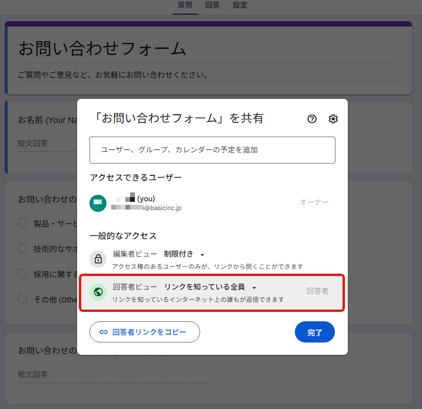Select the 製品・サービス radio option

click(x=22, y=223)
